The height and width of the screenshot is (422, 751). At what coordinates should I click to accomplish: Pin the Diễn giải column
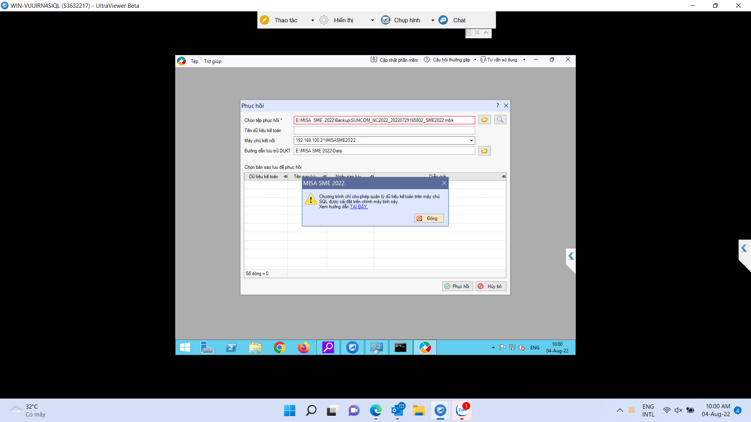[503, 177]
